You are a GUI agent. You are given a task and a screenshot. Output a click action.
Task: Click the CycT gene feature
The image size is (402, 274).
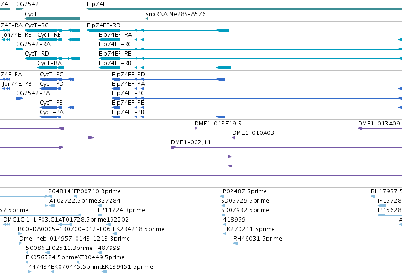[52, 19]
